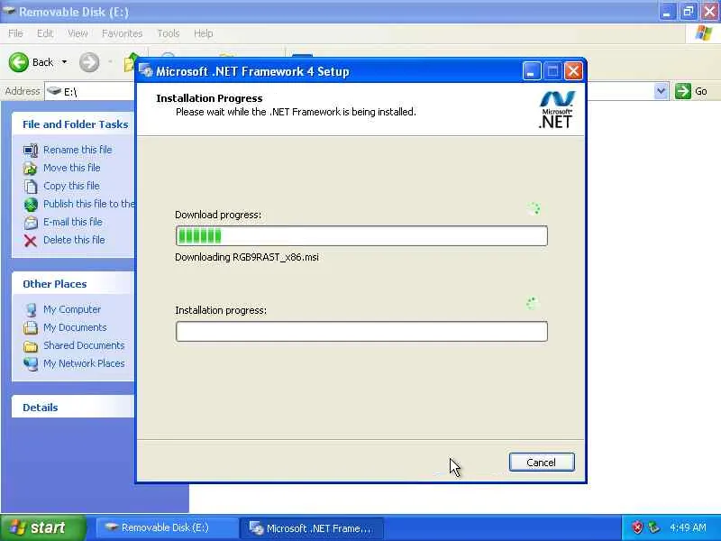
Task: Open Edit menu in Removable Disk window
Action: [x=45, y=33]
